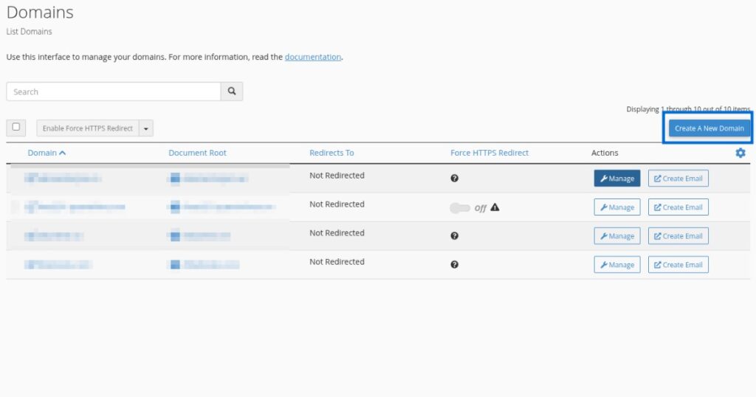Sort by Force HTTPS Redirect column
The height and width of the screenshot is (397, 756).
pyautogui.click(x=489, y=153)
